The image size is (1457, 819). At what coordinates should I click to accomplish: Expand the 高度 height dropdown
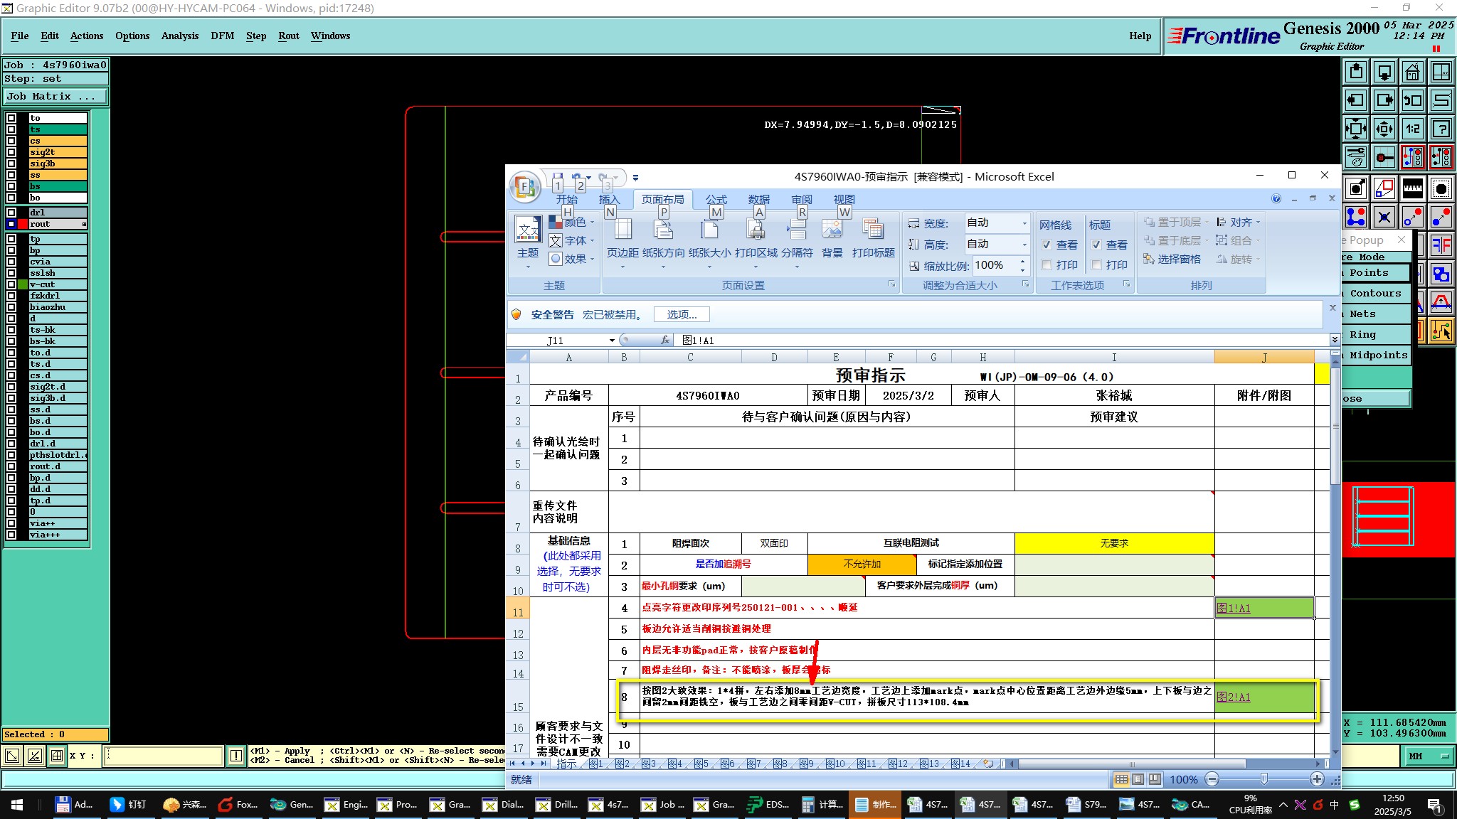click(x=1024, y=245)
